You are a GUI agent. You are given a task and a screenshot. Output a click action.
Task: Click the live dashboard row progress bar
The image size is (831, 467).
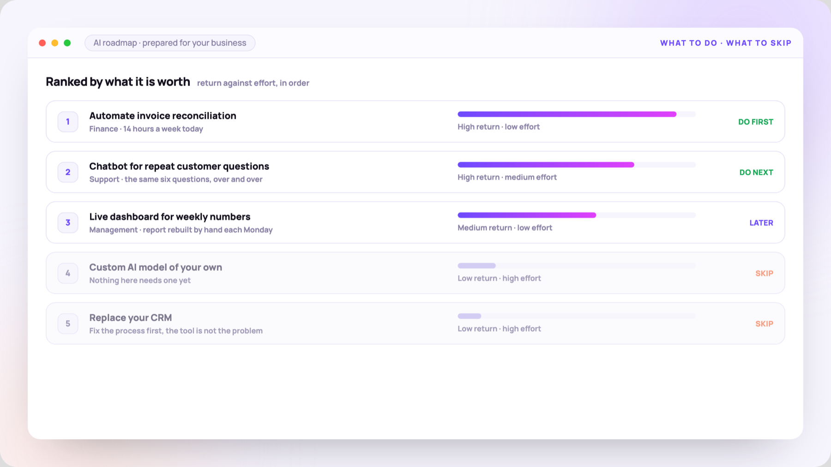point(577,215)
